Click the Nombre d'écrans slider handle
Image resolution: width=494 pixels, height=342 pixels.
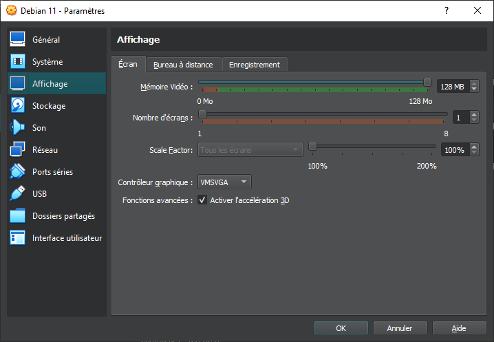point(202,114)
